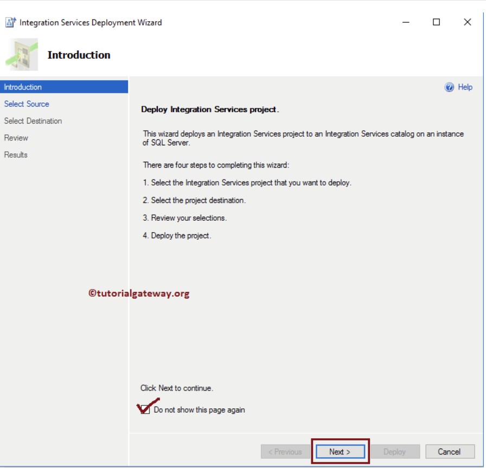
Task: Maximize the Deployment Wizard window
Action: (436, 22)
